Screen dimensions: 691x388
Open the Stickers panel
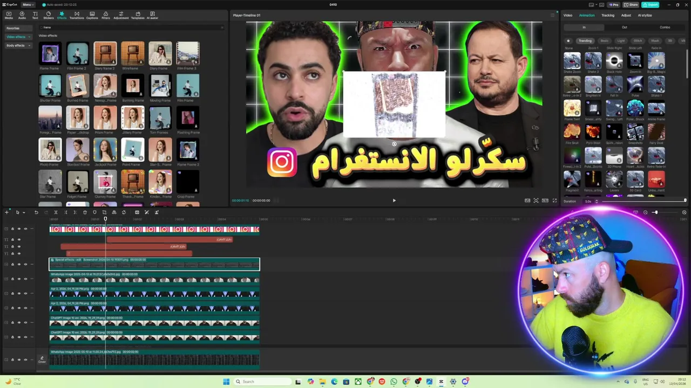click(x=48, y=15)
